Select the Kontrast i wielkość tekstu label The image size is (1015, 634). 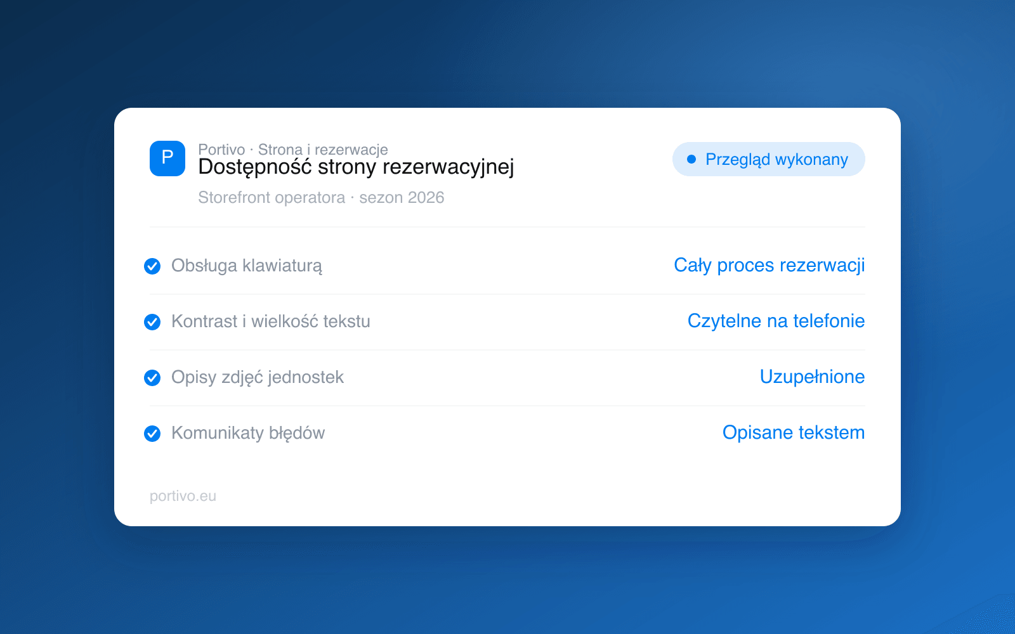tap(271, 321)
